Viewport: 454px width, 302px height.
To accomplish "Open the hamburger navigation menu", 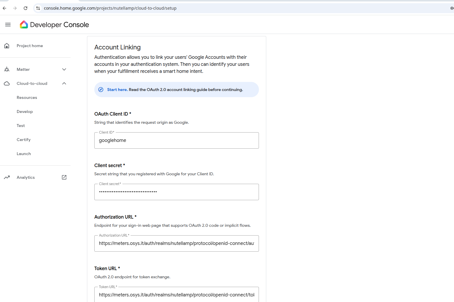I will pyautogui.click(x=8, y=25).
